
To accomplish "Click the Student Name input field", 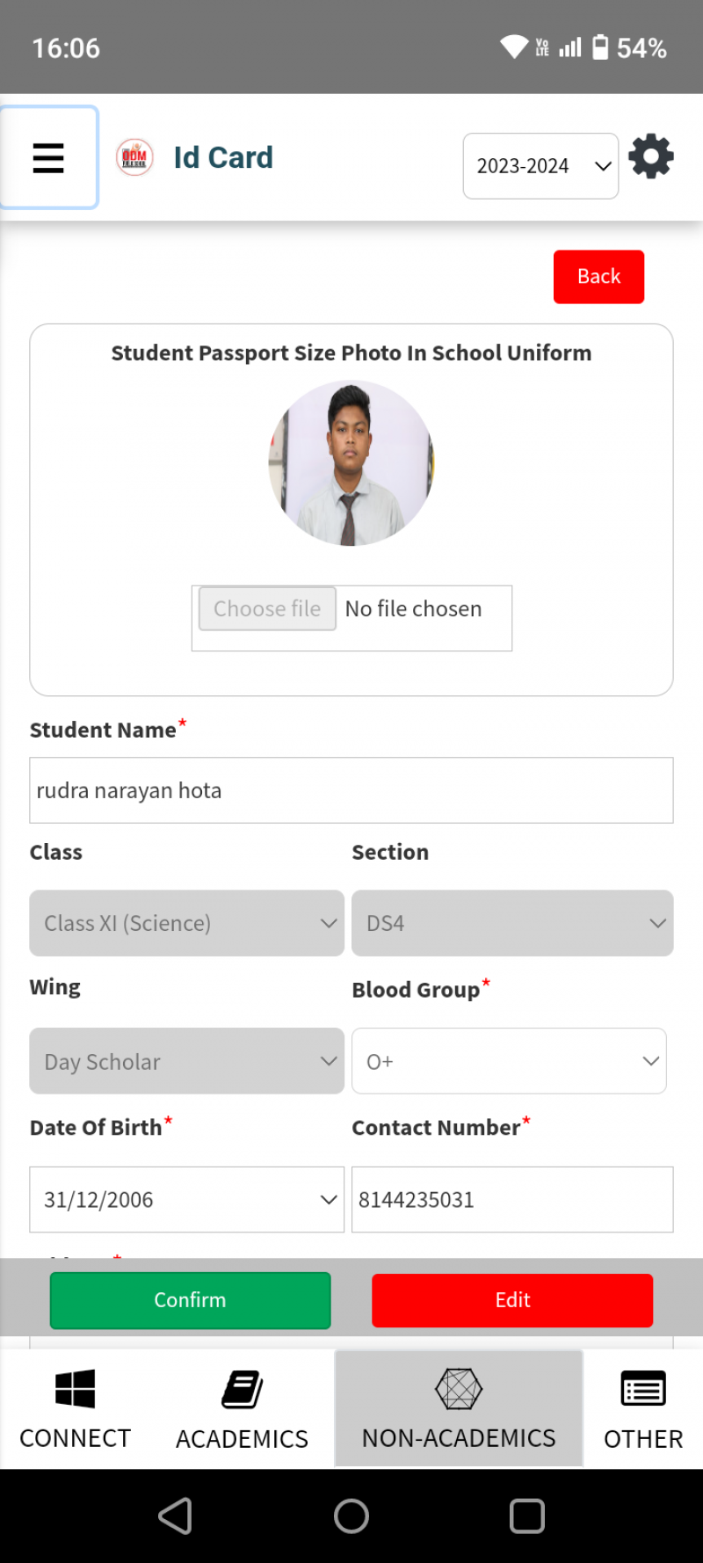I will pos(351,790).
